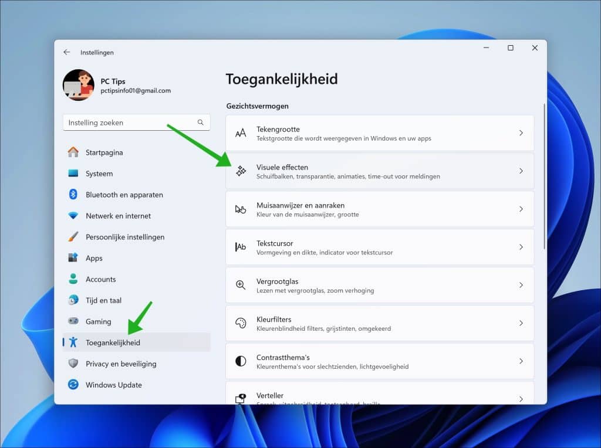Click the Verteller narrator icon
Viewport: 601px width, 448px height.
tap(241, 399)
